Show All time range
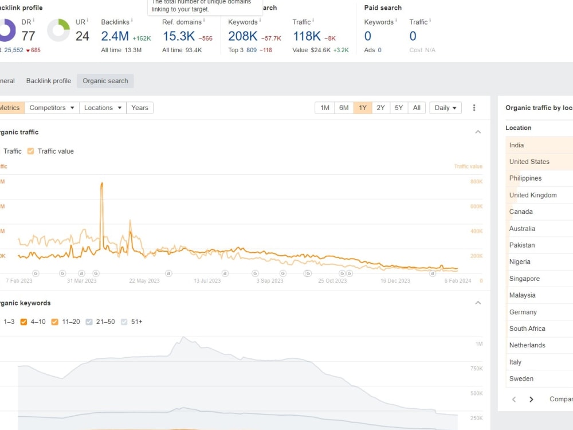573x430 pixels. pos(417,108)
